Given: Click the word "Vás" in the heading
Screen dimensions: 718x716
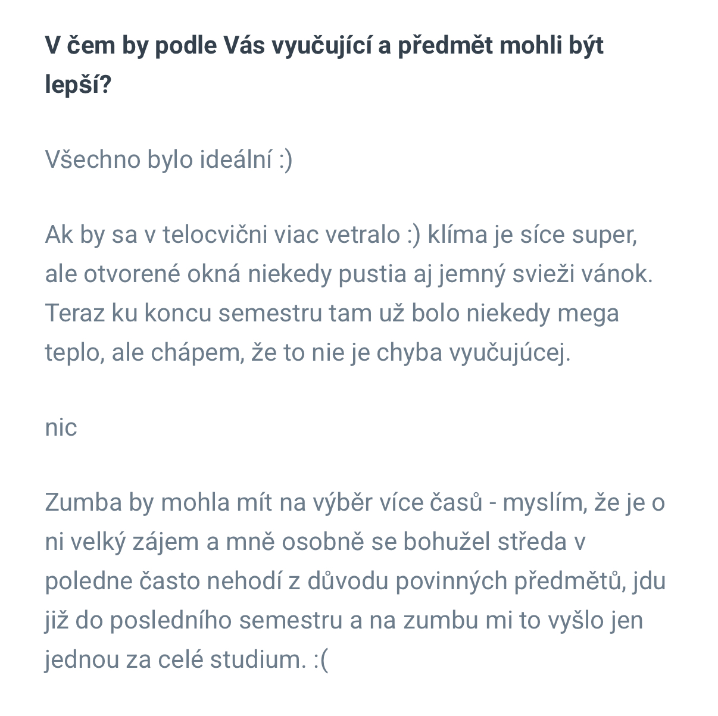Looking at the screenshot, I should click(x=245, y=46).
